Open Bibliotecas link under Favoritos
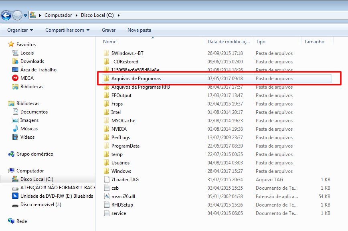This screenshot has height=231, width=348. click(x=32, y=87)
